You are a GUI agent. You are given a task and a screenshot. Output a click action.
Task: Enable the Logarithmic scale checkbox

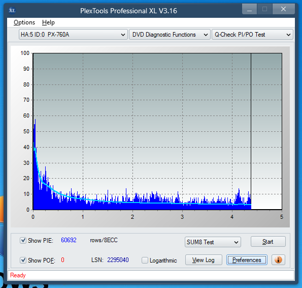[145, 260]
